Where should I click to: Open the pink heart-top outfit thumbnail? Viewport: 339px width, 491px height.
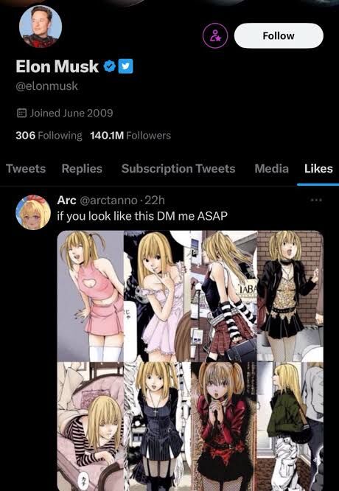[x=91, y=296]
